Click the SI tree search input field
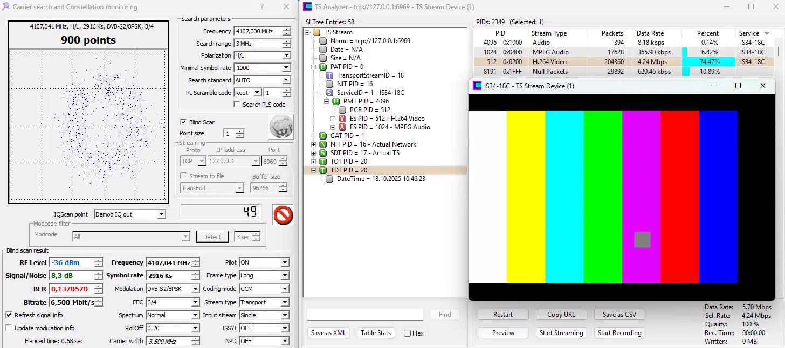This screenshot has width=785, height=348. (x=365, y=315)
